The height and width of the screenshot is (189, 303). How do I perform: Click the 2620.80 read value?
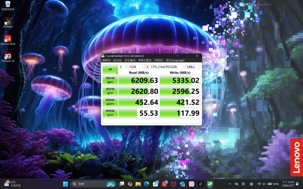[139, 91]
